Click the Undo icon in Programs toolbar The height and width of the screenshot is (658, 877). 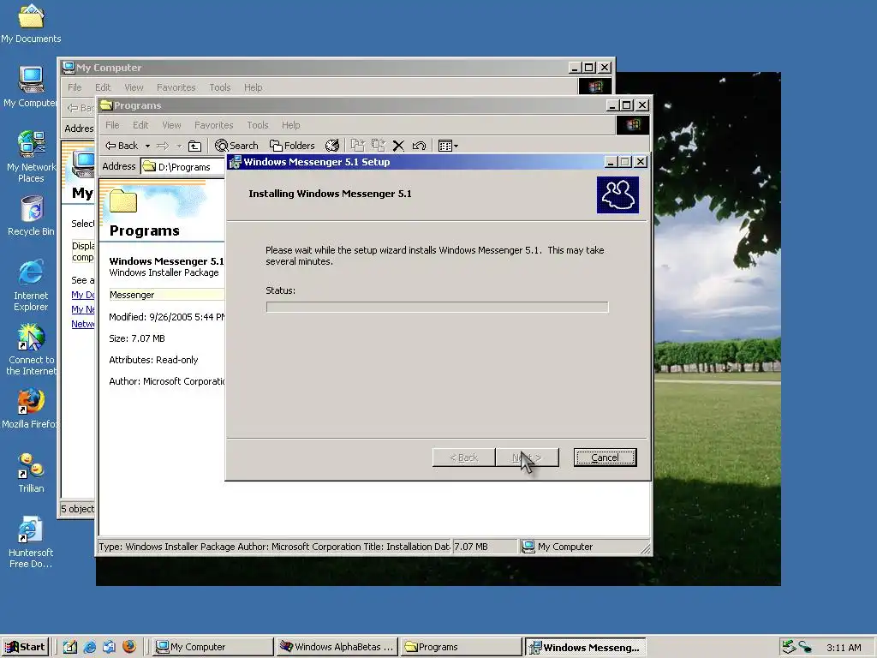(419, 146)
